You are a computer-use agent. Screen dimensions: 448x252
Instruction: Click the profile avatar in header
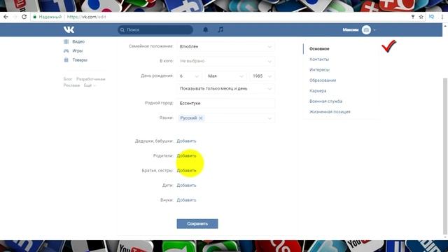point(366,29)
